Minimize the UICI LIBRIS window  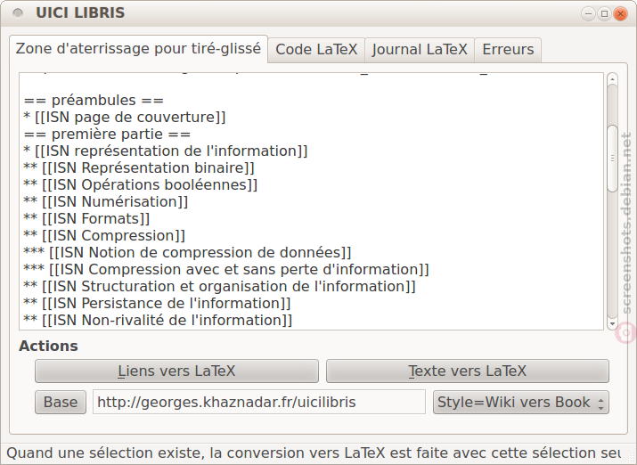588,14
